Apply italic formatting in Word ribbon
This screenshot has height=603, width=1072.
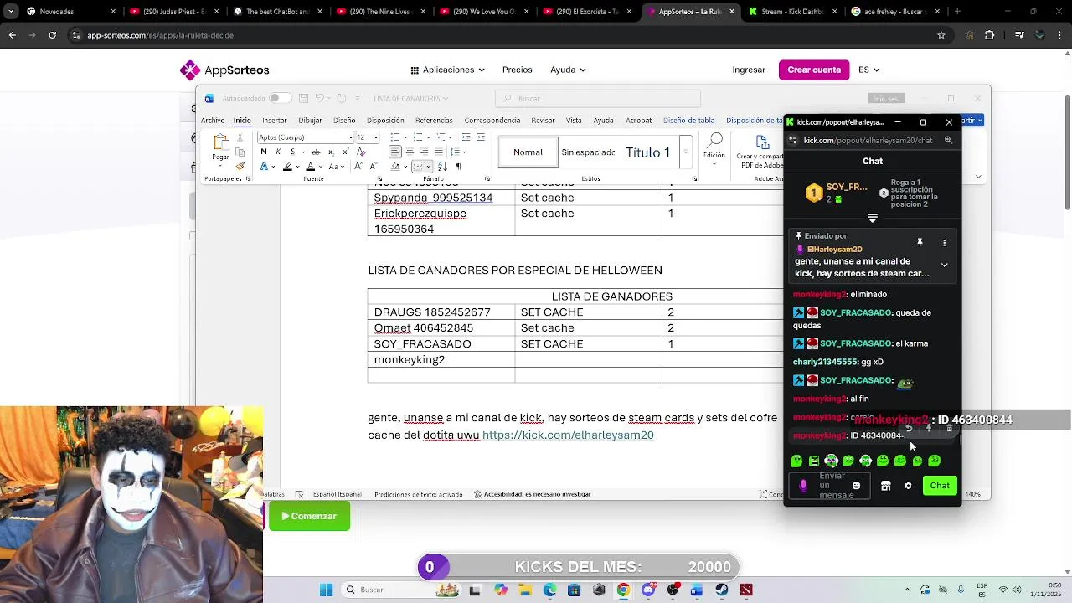pyautogui.click(x=278, y=152)
